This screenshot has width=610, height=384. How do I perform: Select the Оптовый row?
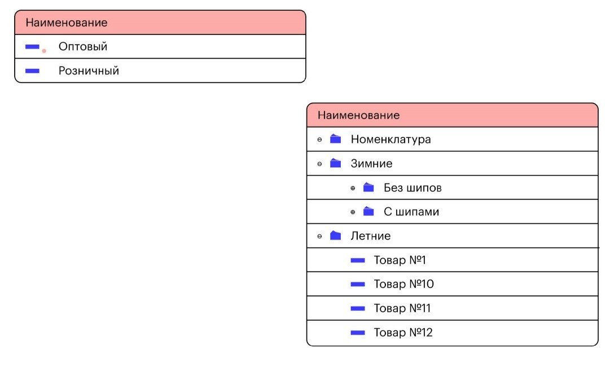(160, 46)
